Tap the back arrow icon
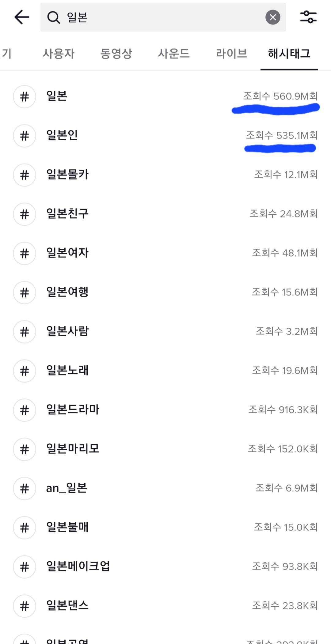331x644 pixels. tap(22, 17)
